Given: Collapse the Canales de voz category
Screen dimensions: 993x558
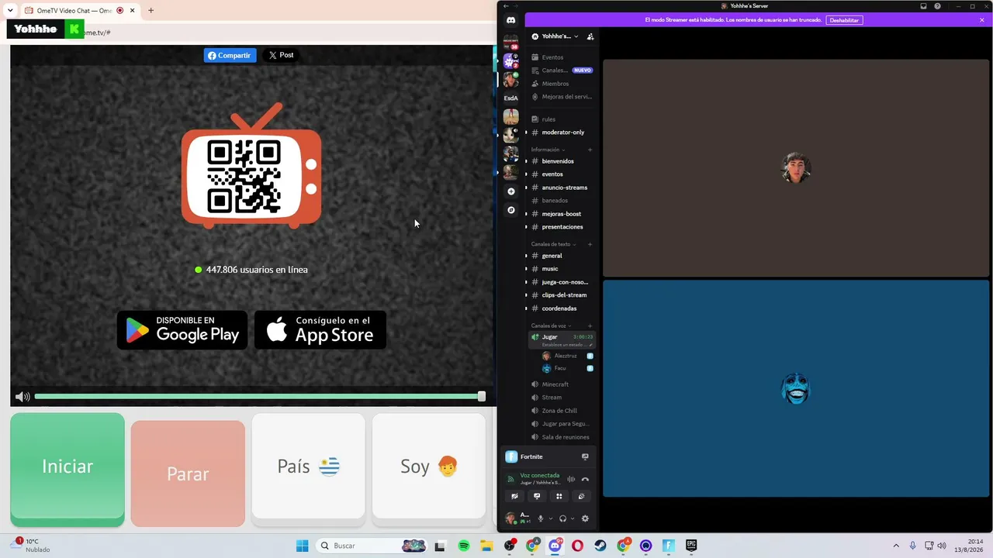Looking at the screenshot, I should (x=552, y=325).
